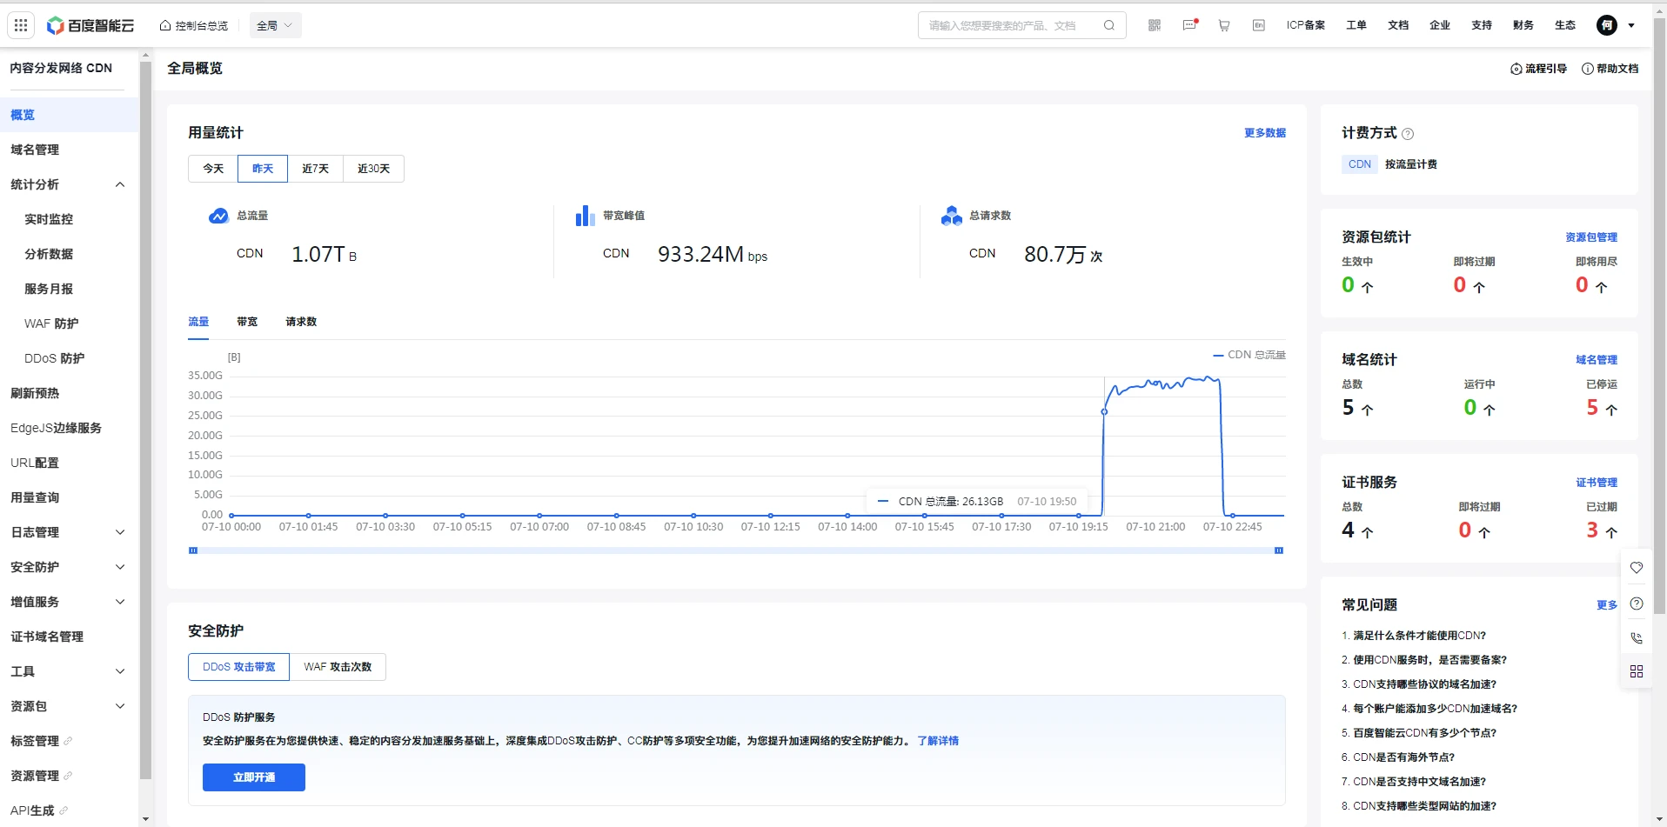1667x827 pixels.
Task: Click the chart range slider's left handle
Action: point(193,550)
